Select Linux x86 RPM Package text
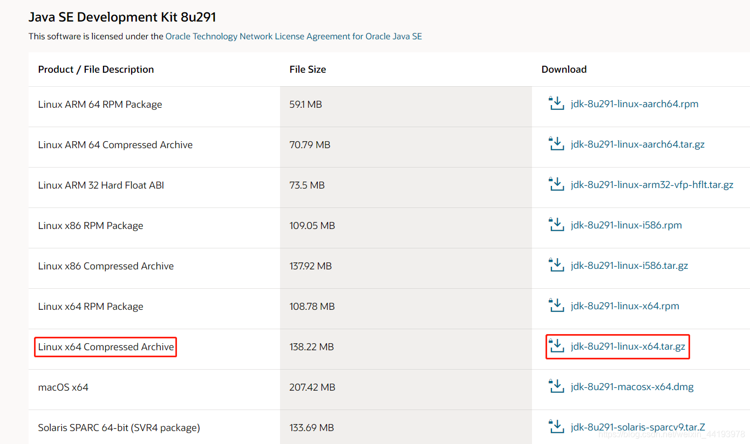Screen dimensions: 750x444 (91, 226)
